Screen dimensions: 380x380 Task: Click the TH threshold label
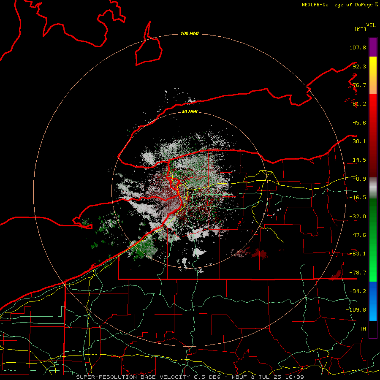[x=363, y=329]
